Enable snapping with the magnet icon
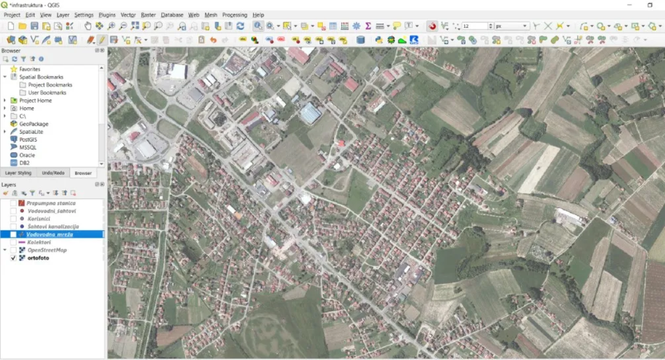665x360 pixels. [432, 26]
